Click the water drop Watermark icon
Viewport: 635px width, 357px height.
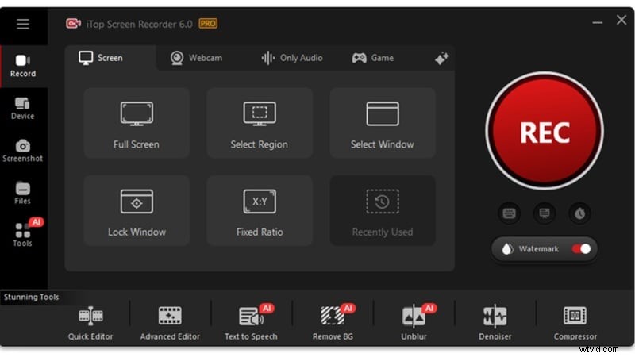[x=506, y=249]
